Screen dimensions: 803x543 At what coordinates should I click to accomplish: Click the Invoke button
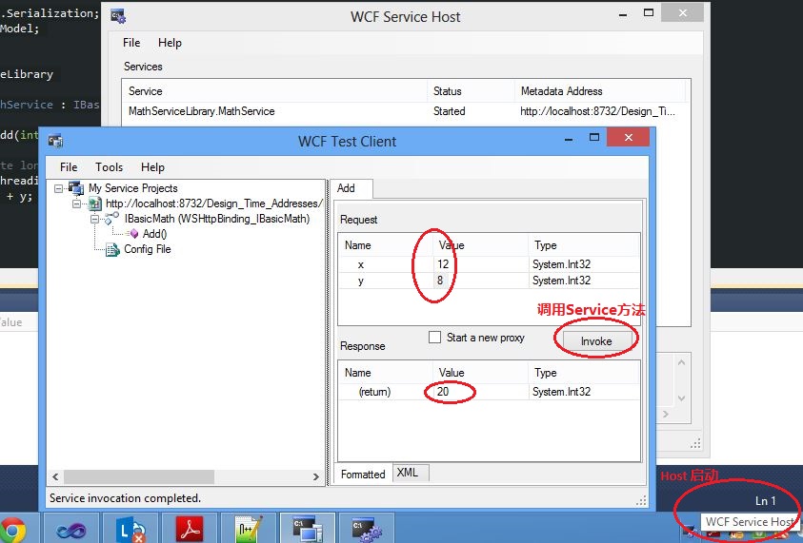tap(596, 341)
